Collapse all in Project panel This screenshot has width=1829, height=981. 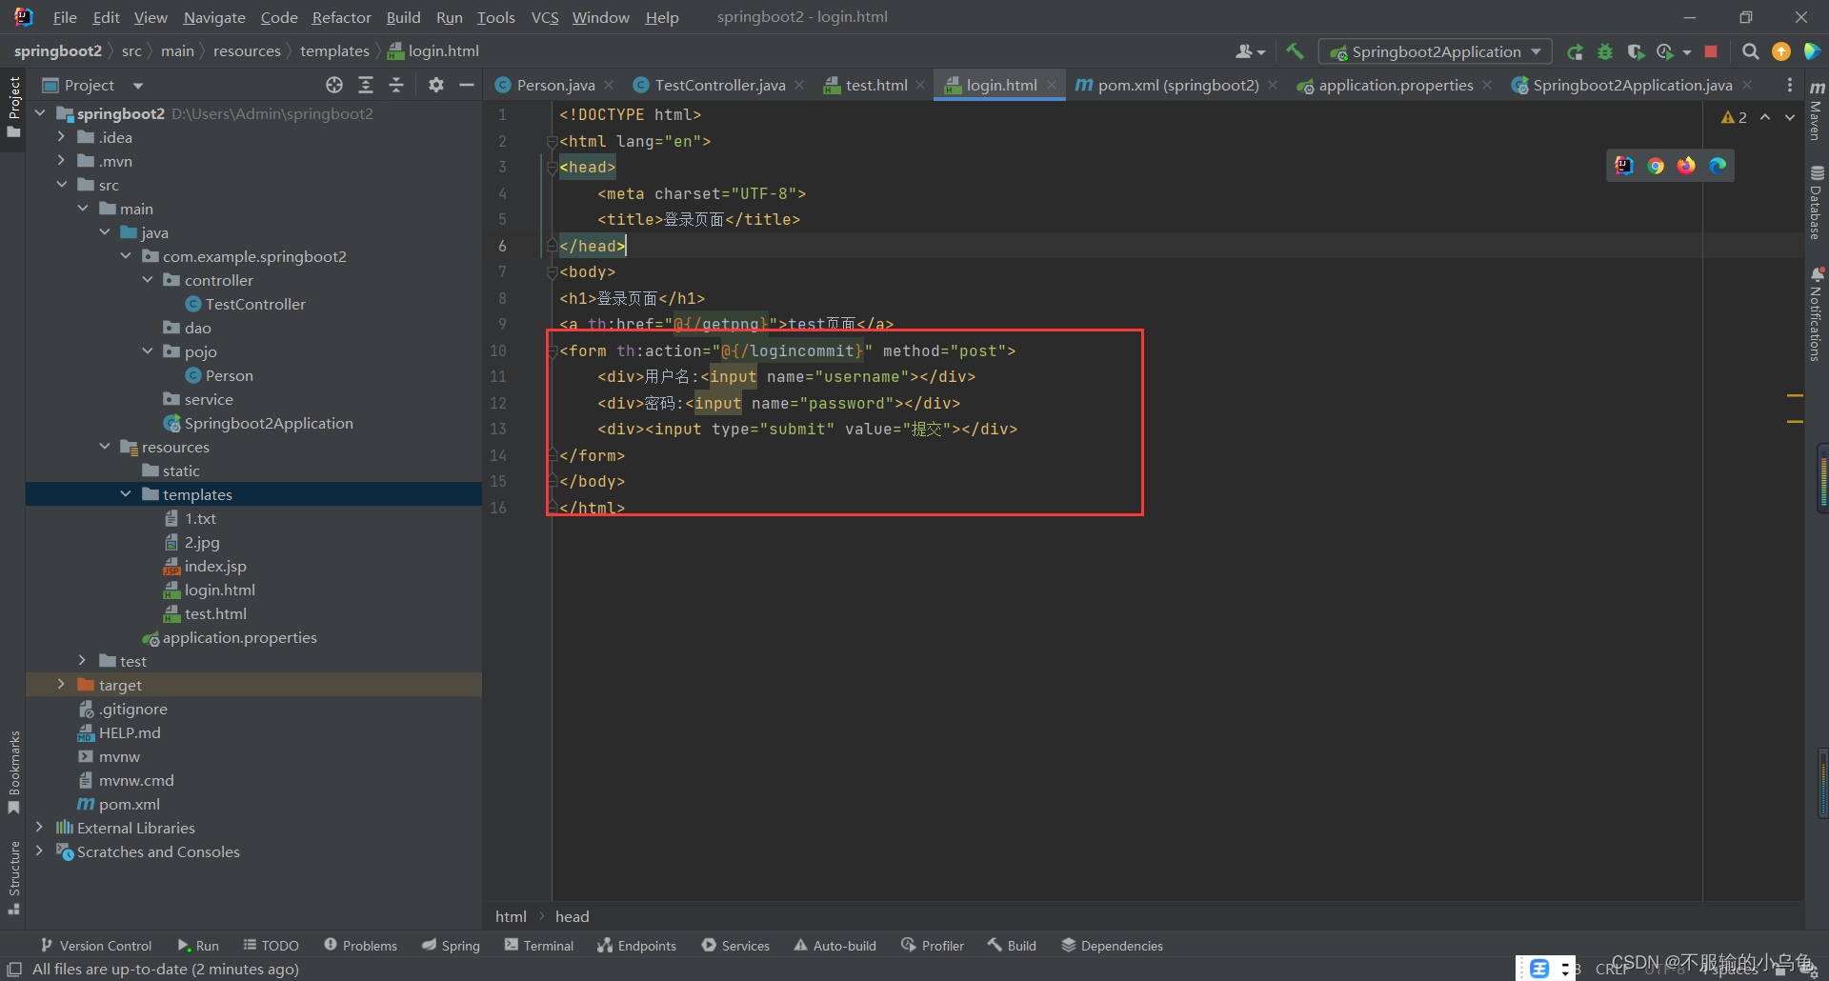tap(396, 85)
